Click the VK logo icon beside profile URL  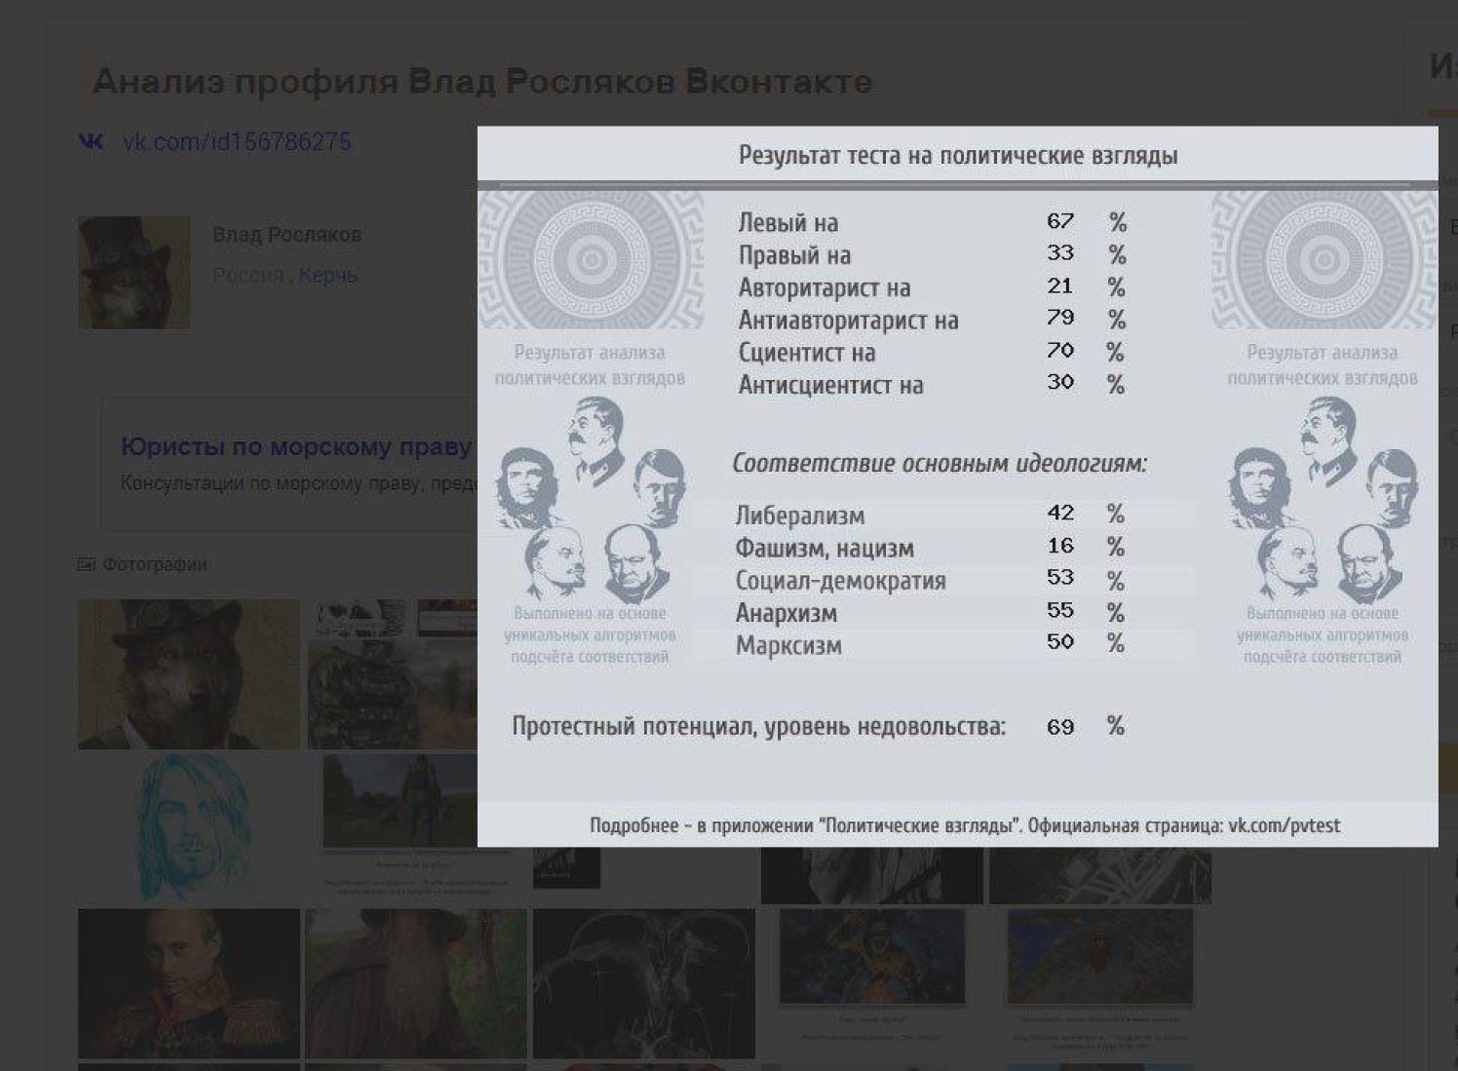(91, 142)
